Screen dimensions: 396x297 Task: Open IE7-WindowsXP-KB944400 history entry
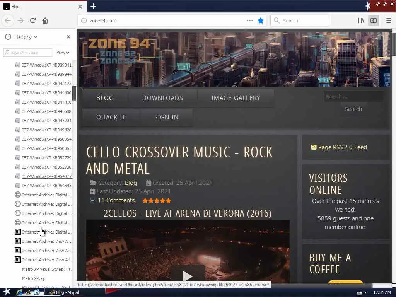pyautogui.click(x=43, y=93)
